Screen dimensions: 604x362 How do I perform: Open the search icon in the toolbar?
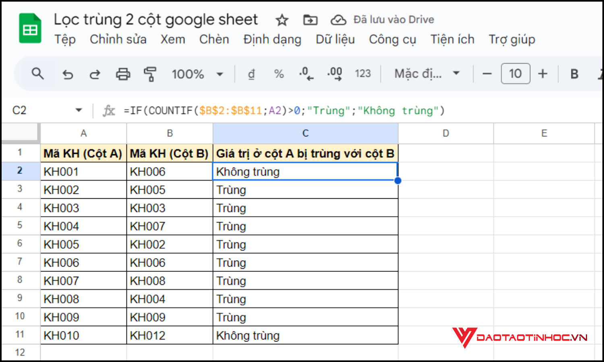click(x=37, y=74)
